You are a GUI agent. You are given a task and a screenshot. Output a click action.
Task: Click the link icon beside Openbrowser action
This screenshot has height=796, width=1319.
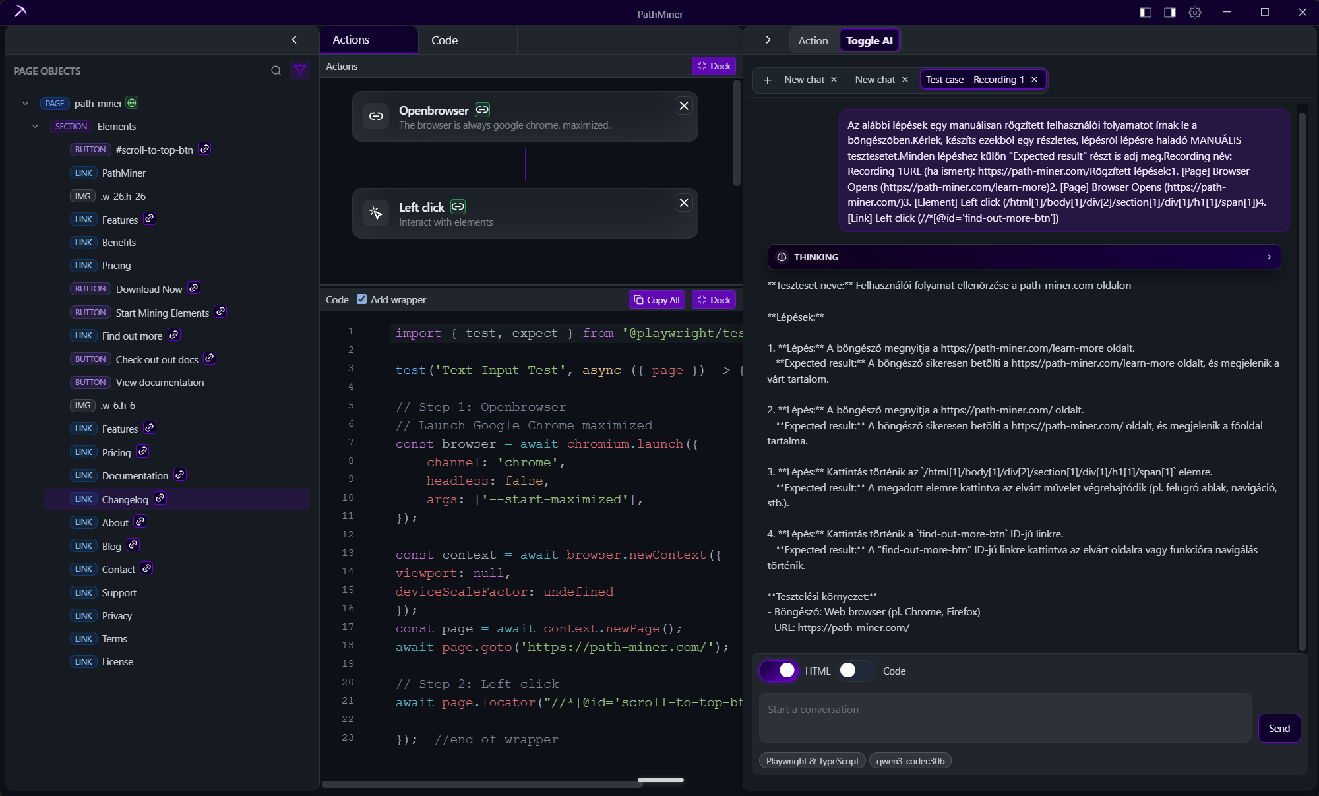[x=481, y=109]
